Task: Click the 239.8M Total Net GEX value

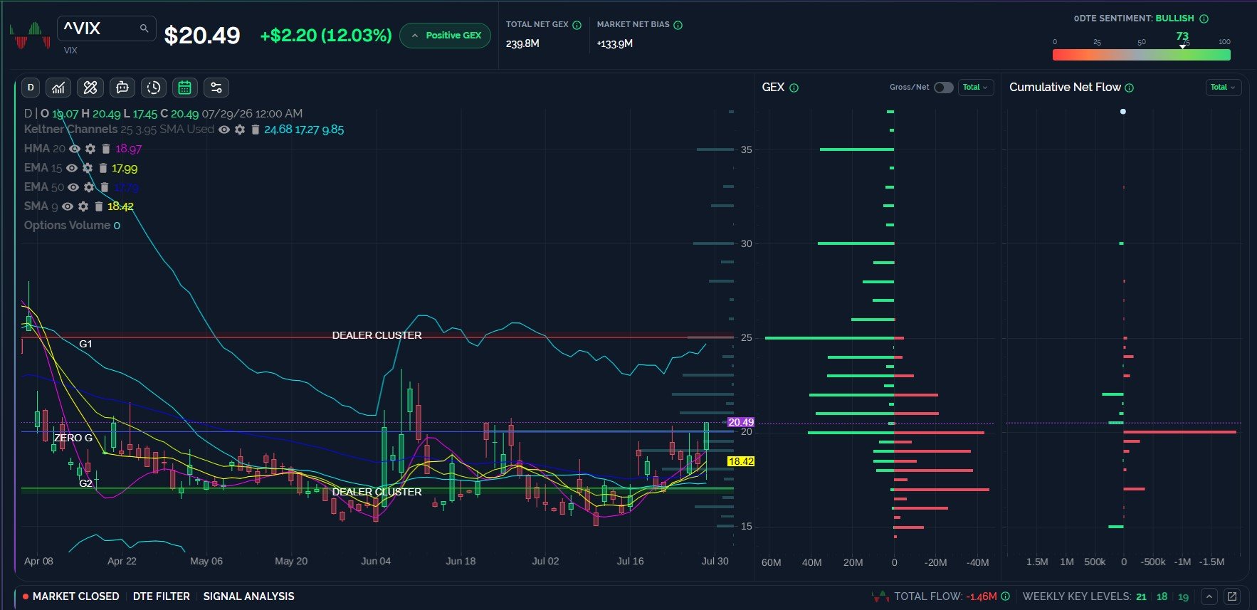Action: coord(522,43)
